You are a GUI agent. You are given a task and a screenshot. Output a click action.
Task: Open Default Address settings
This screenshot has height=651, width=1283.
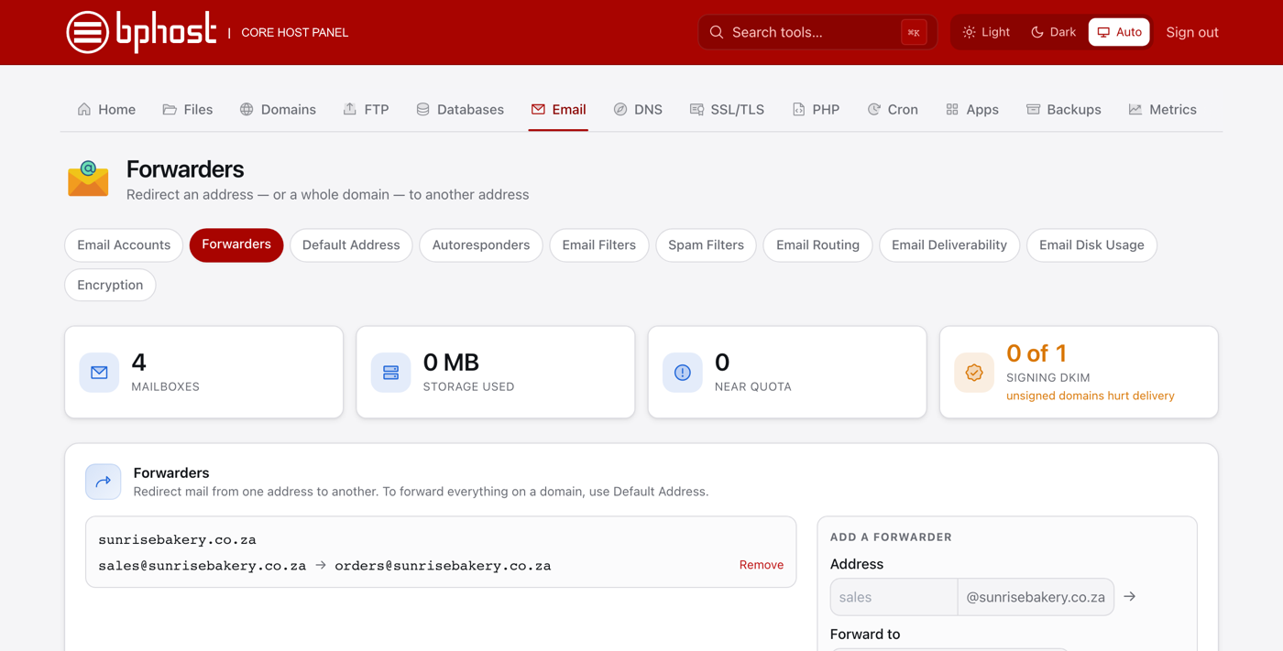351,245
